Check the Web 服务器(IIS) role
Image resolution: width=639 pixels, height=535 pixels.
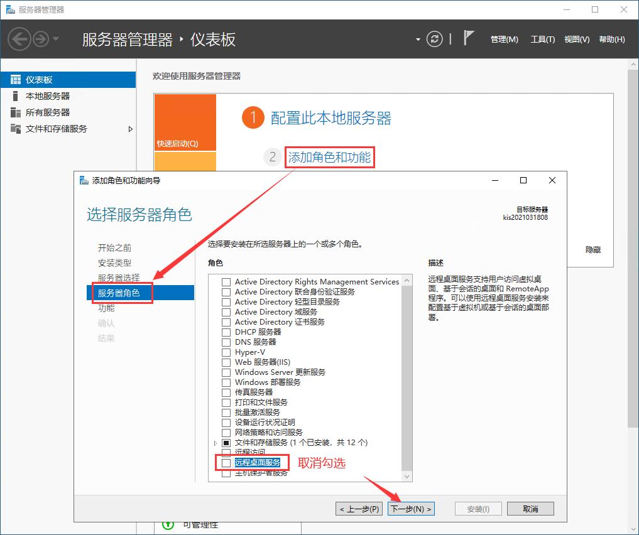click(226, 362)
